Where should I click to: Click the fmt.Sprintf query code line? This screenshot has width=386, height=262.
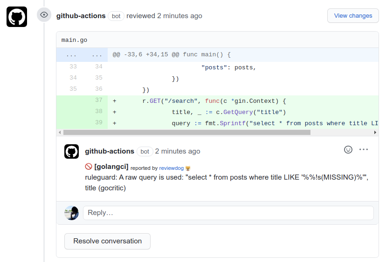coord(275,123)
